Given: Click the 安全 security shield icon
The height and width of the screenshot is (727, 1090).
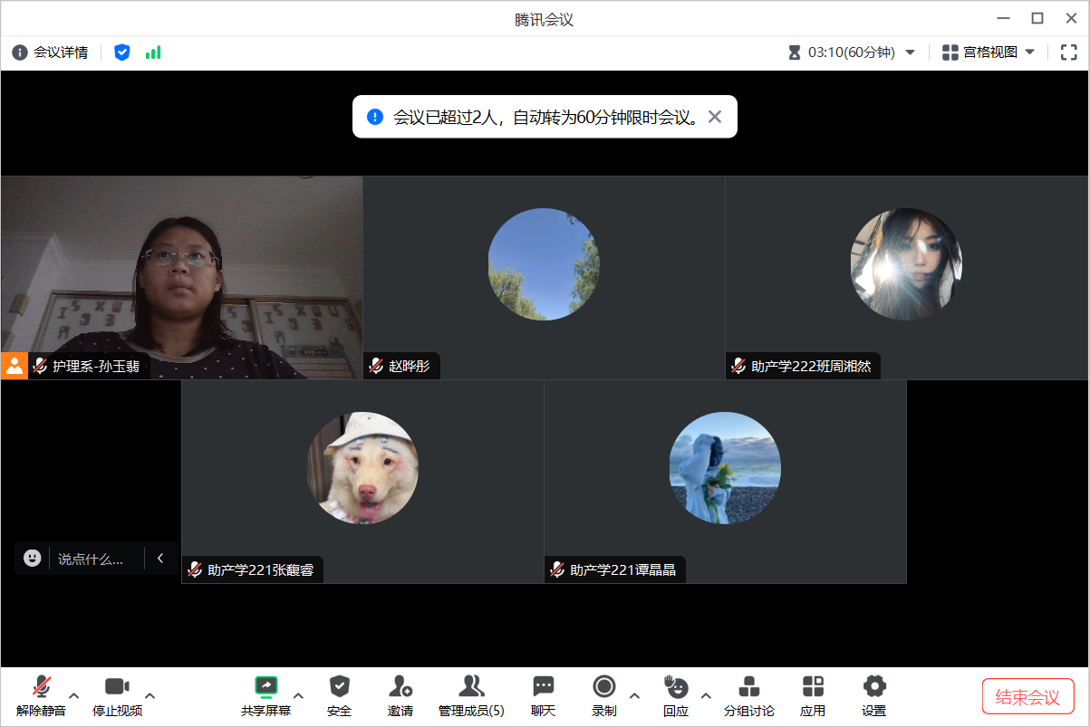Looking at the screenshot, I should click(339, 687).
